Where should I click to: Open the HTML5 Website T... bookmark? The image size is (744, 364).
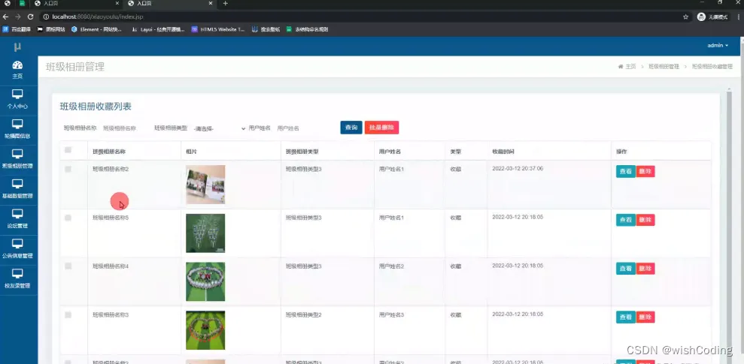point(218,29)
